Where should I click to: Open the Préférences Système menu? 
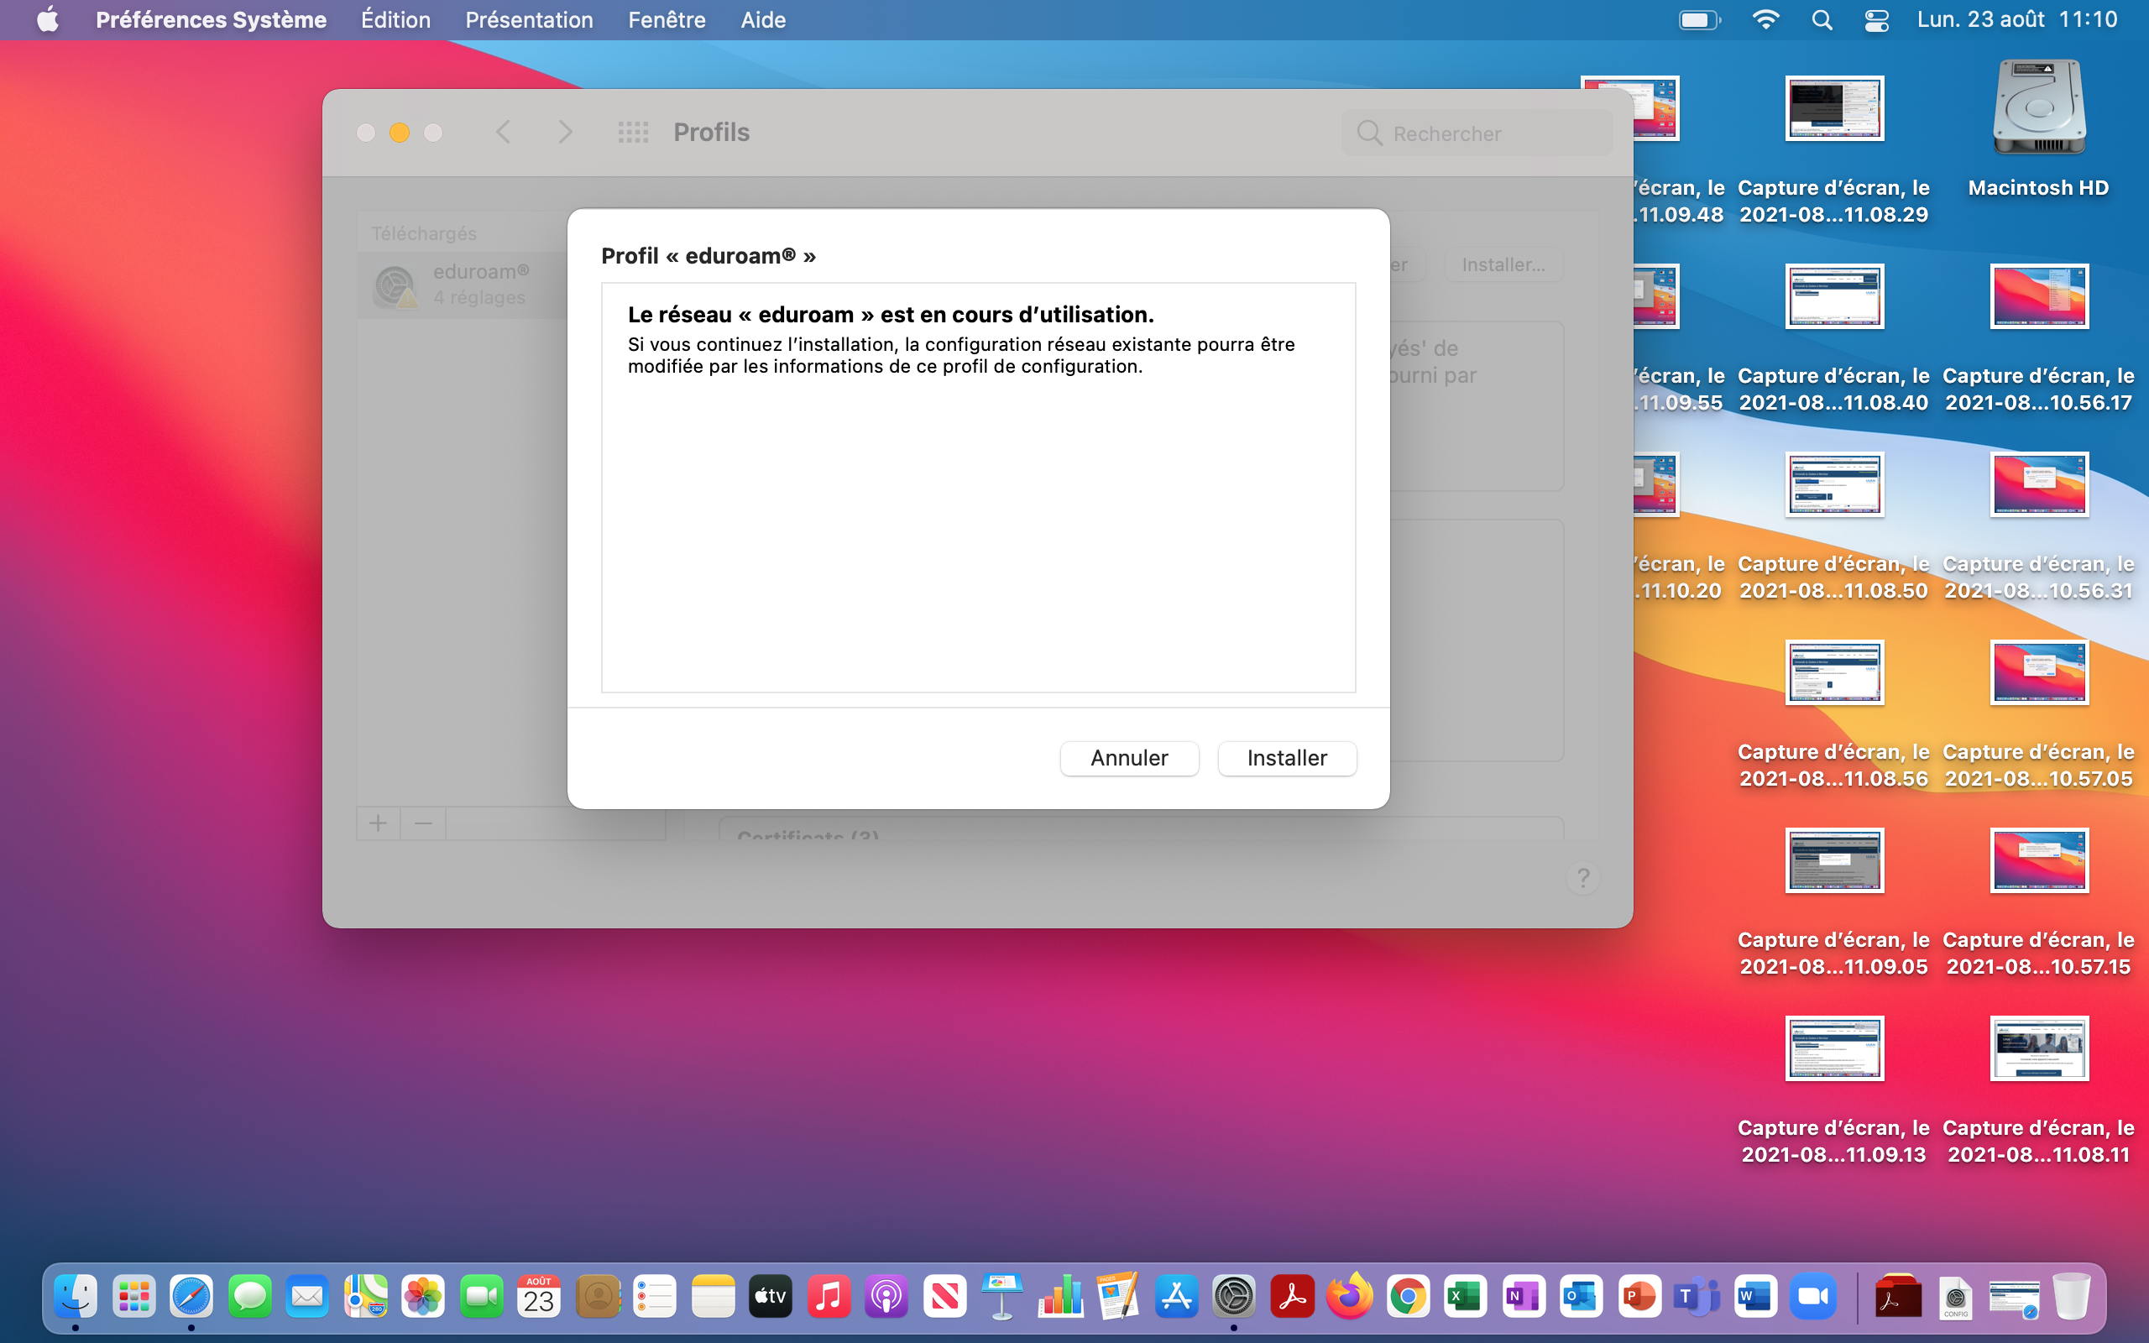(212, 19)
